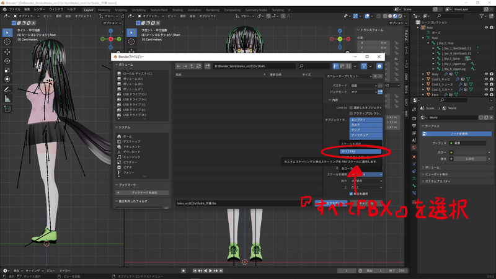Go forward in the file browser

(185, 66)
